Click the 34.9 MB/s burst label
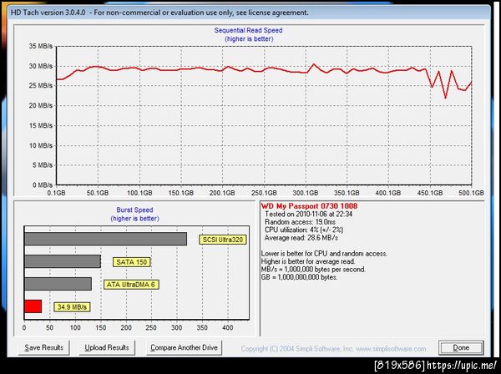The width and height of the screenshot is (501, 374). point(72,307)
